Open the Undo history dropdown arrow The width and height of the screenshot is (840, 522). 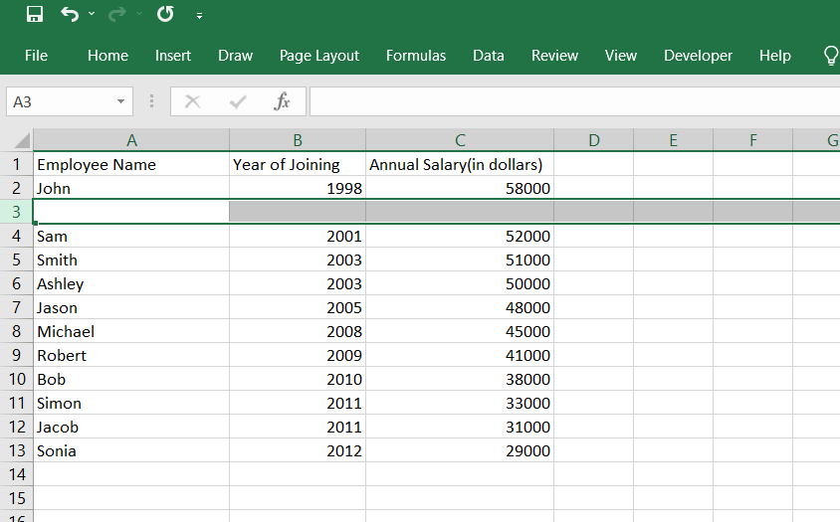point(92,15)
